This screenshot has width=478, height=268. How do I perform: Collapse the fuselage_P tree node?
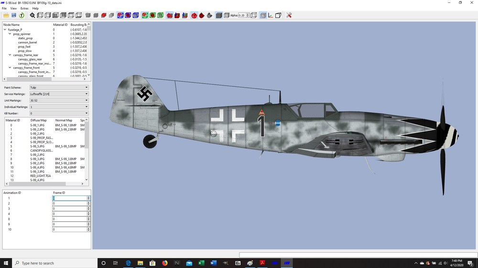5,30
